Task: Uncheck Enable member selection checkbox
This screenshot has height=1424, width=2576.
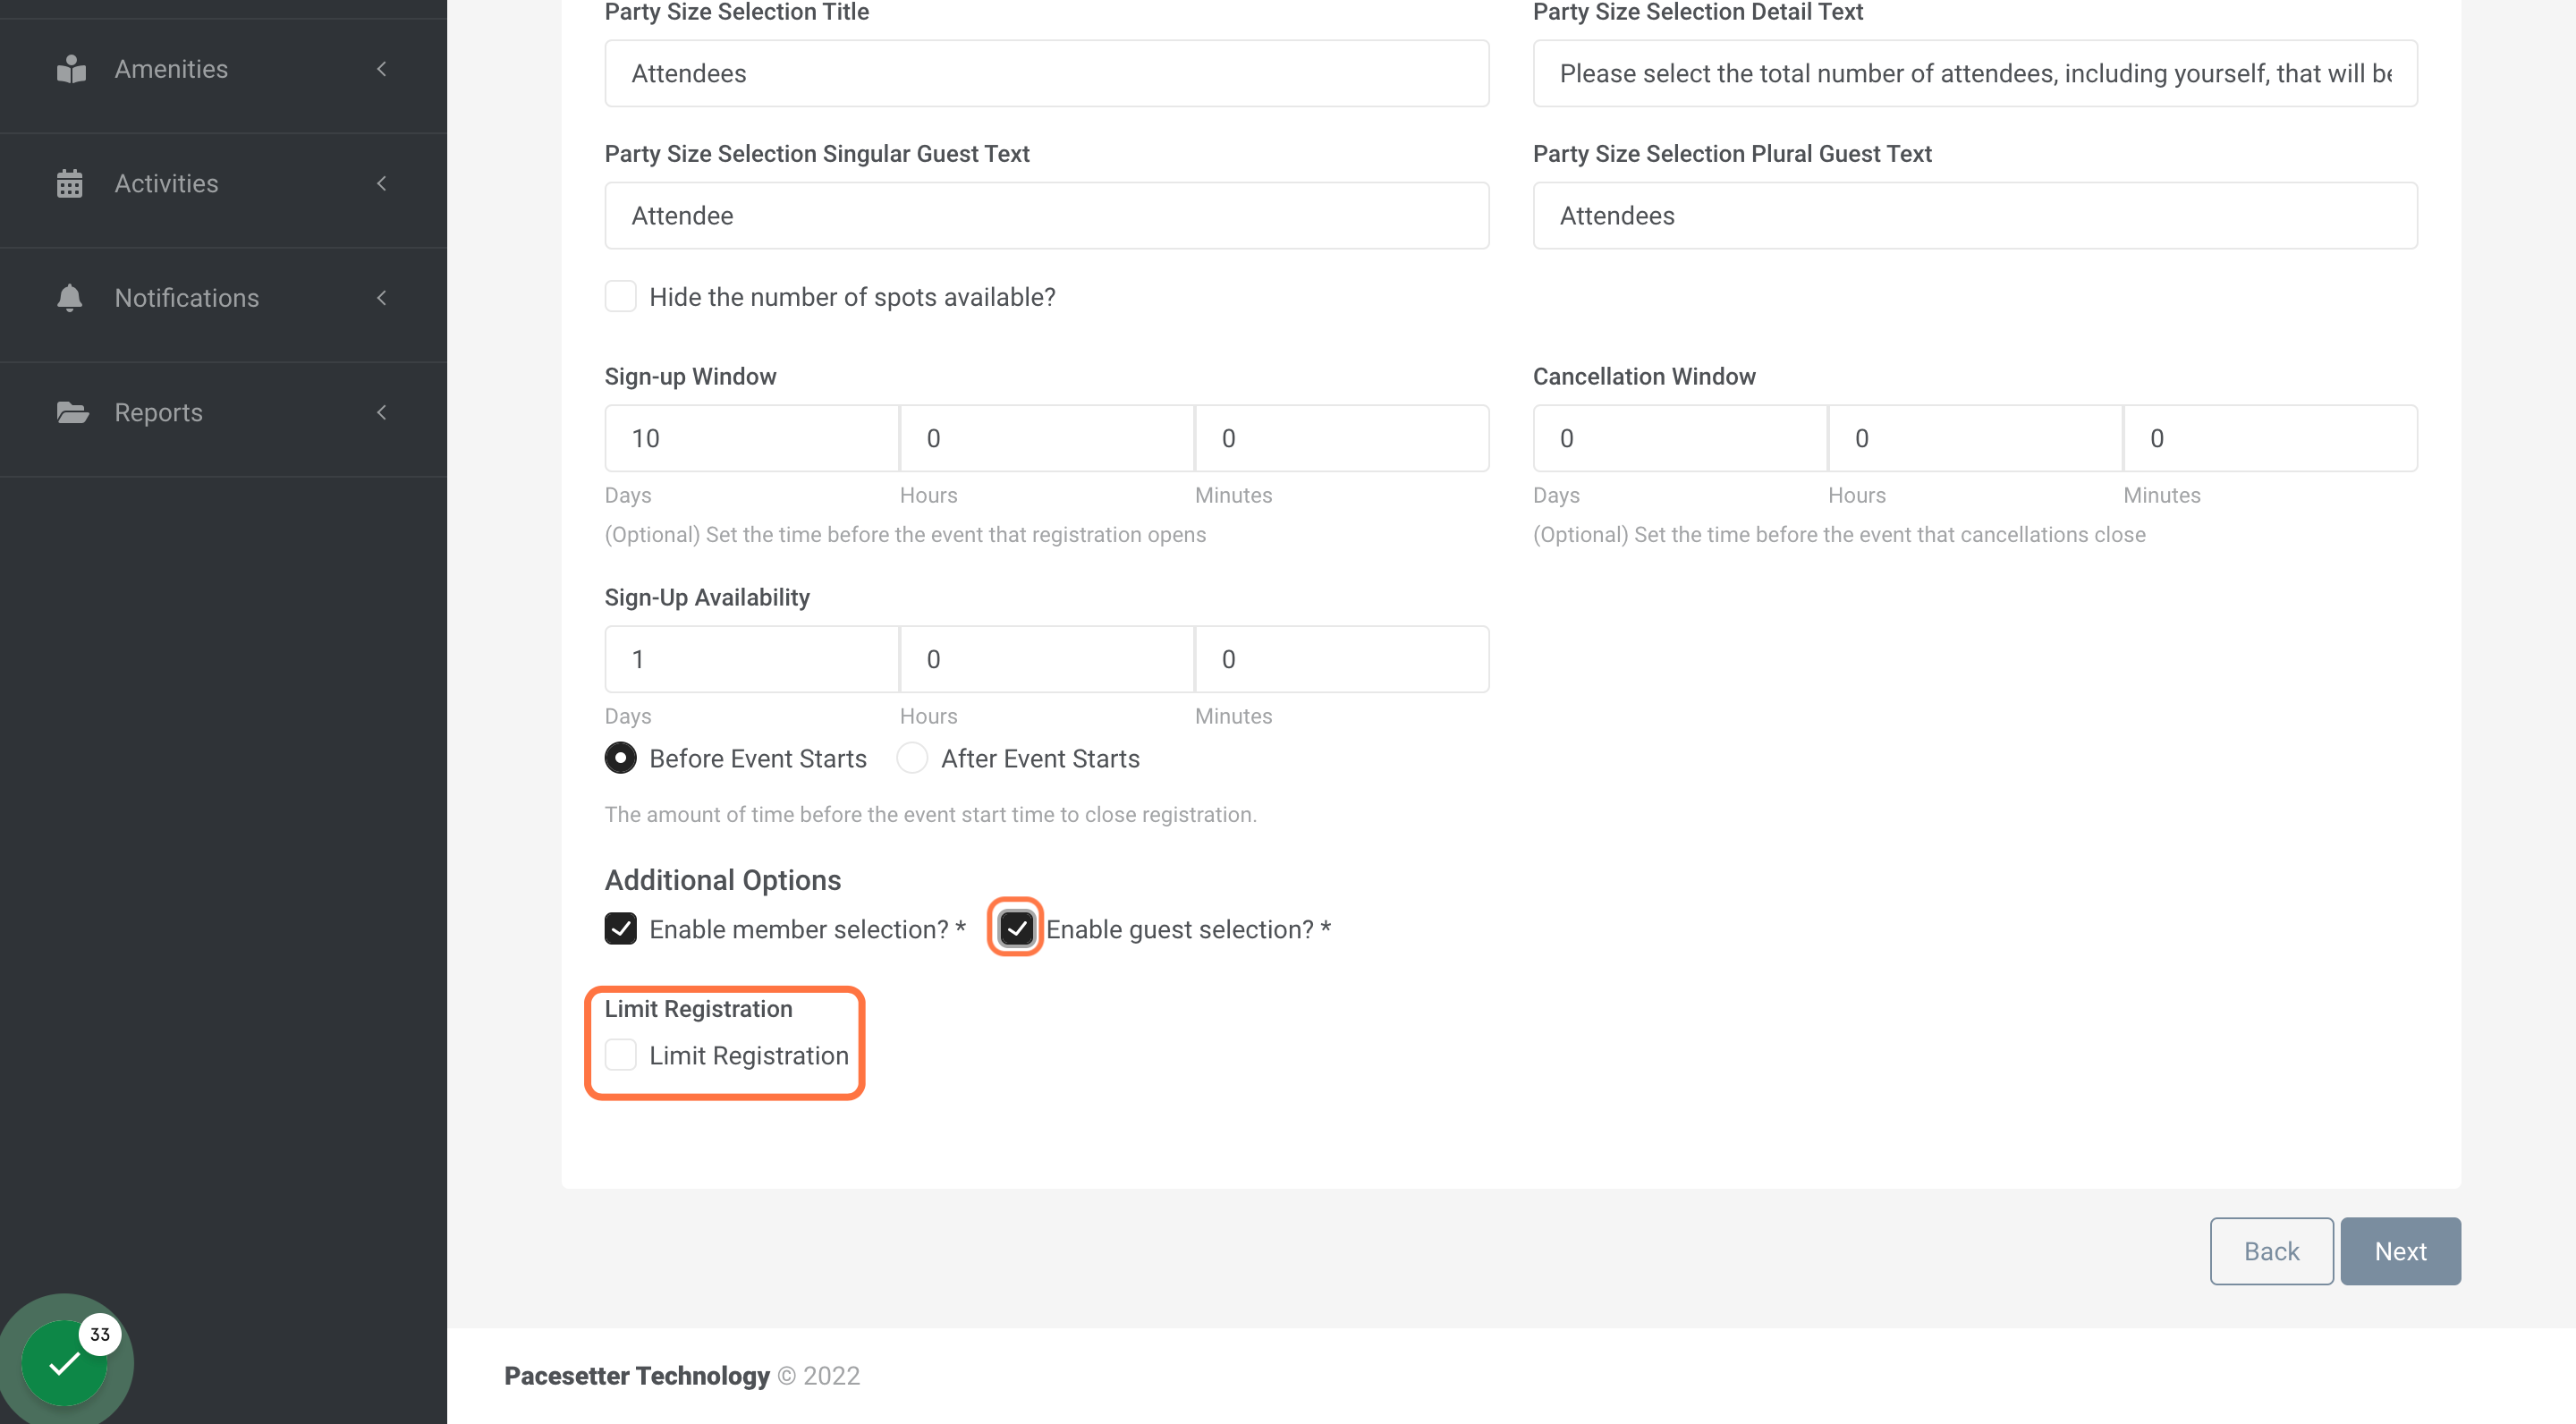Action: click(x=621, y=929)
